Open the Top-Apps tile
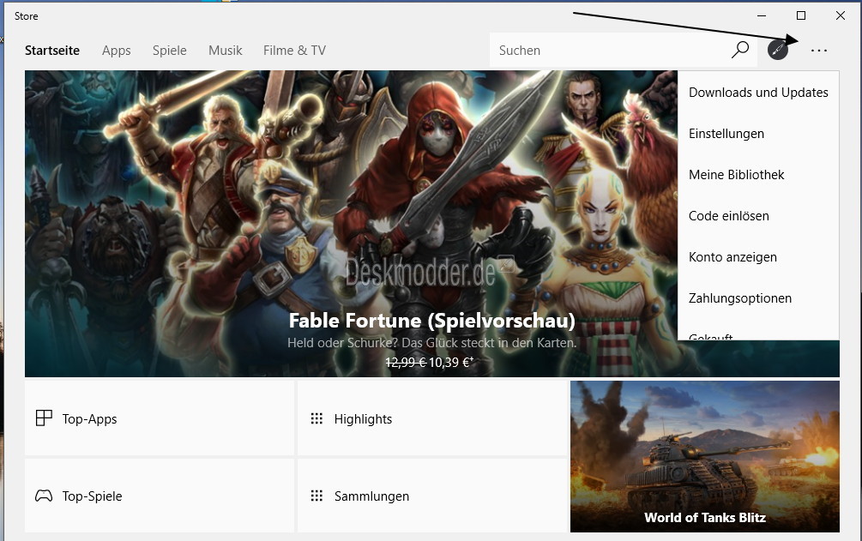The width and height of the screenshot is (862, 541). 160,418
